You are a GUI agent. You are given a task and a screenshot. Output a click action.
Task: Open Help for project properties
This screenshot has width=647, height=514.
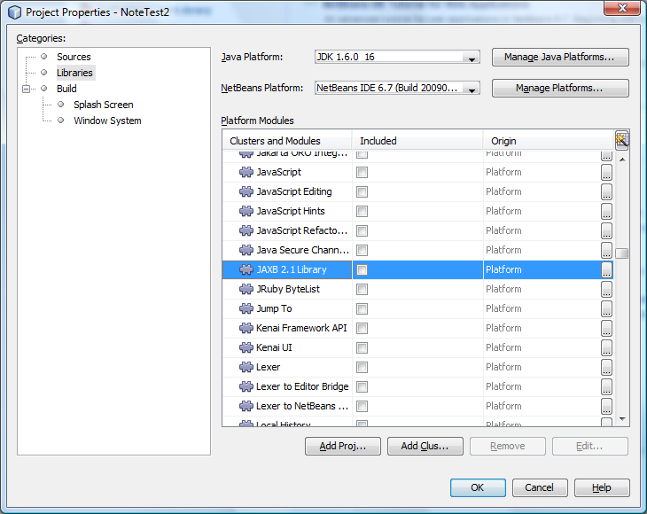[x=602, y=487]
